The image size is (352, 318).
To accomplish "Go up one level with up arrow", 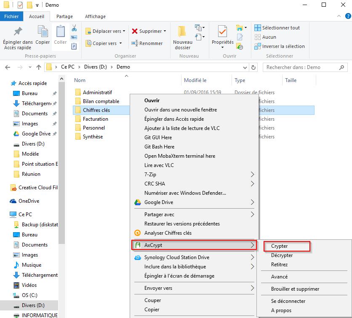I will (x=39, y=67).
